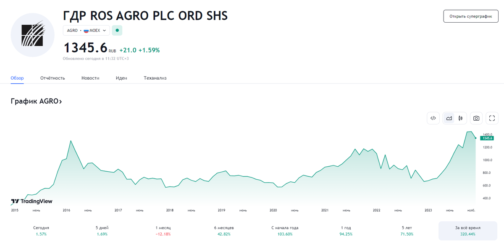The height and width of the screenshot is (243, 504).
Task: Open the chart in fullscreen mode
Action: tap(492, 118)
